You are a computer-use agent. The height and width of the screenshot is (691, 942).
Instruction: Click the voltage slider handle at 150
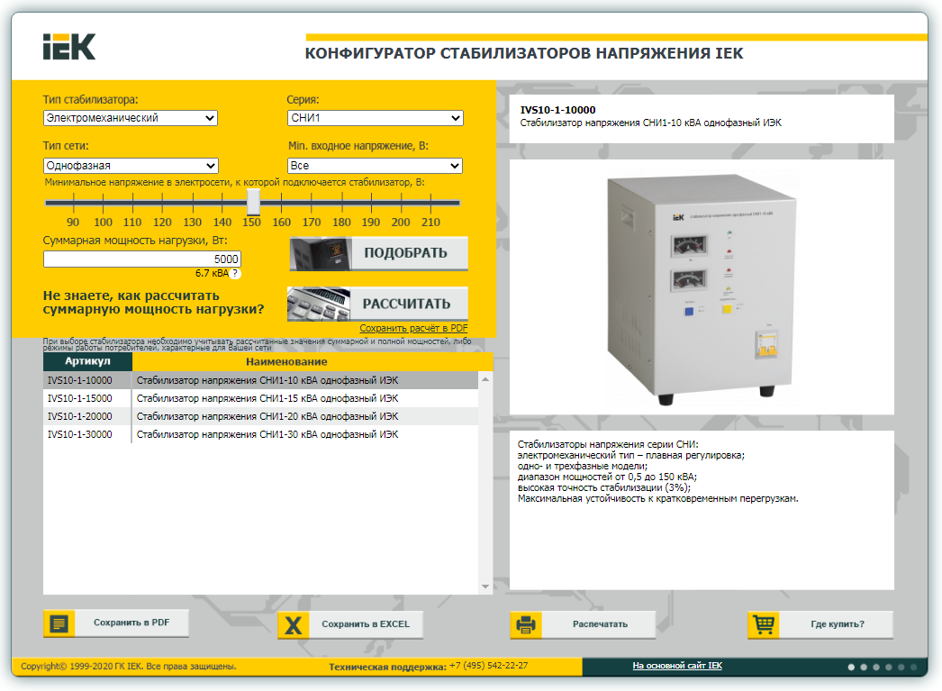254,202
